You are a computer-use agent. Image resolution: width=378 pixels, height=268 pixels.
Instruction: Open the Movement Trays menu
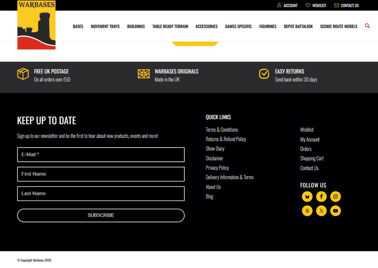click(105, 26)
